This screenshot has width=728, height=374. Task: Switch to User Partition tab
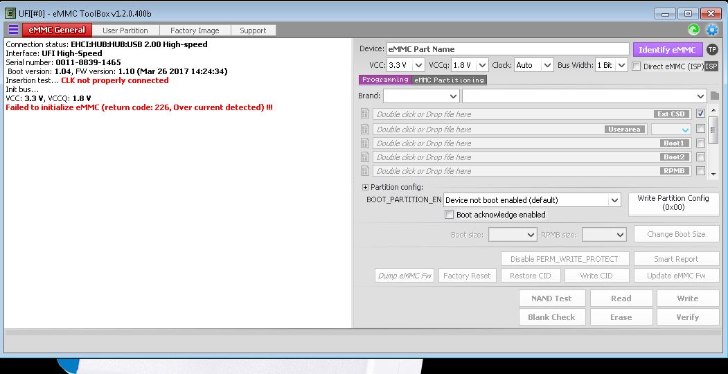pyautogui.click(x=125, y=30)
